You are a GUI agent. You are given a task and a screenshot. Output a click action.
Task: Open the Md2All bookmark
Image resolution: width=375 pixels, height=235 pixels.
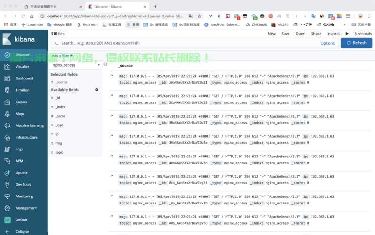coord(280,24)
